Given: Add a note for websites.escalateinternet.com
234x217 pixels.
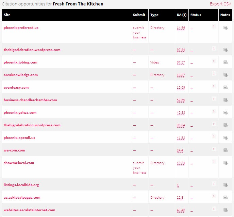Looking at the screenshot, I should tap(225, 210).
